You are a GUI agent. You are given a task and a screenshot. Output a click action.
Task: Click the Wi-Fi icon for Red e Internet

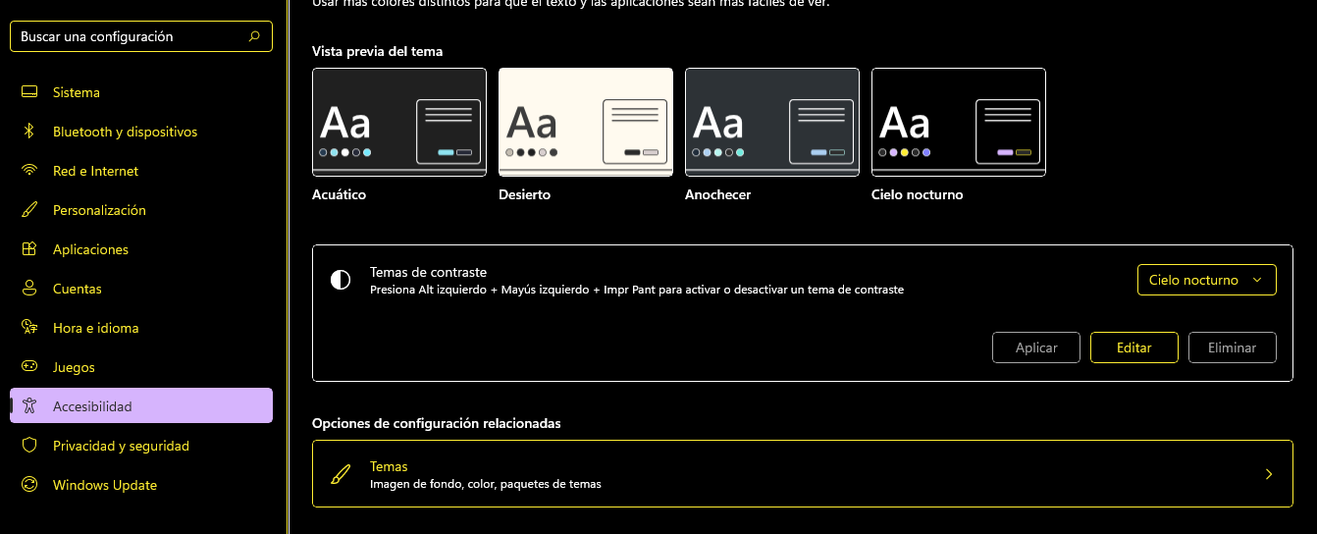(x=29, y=171)
